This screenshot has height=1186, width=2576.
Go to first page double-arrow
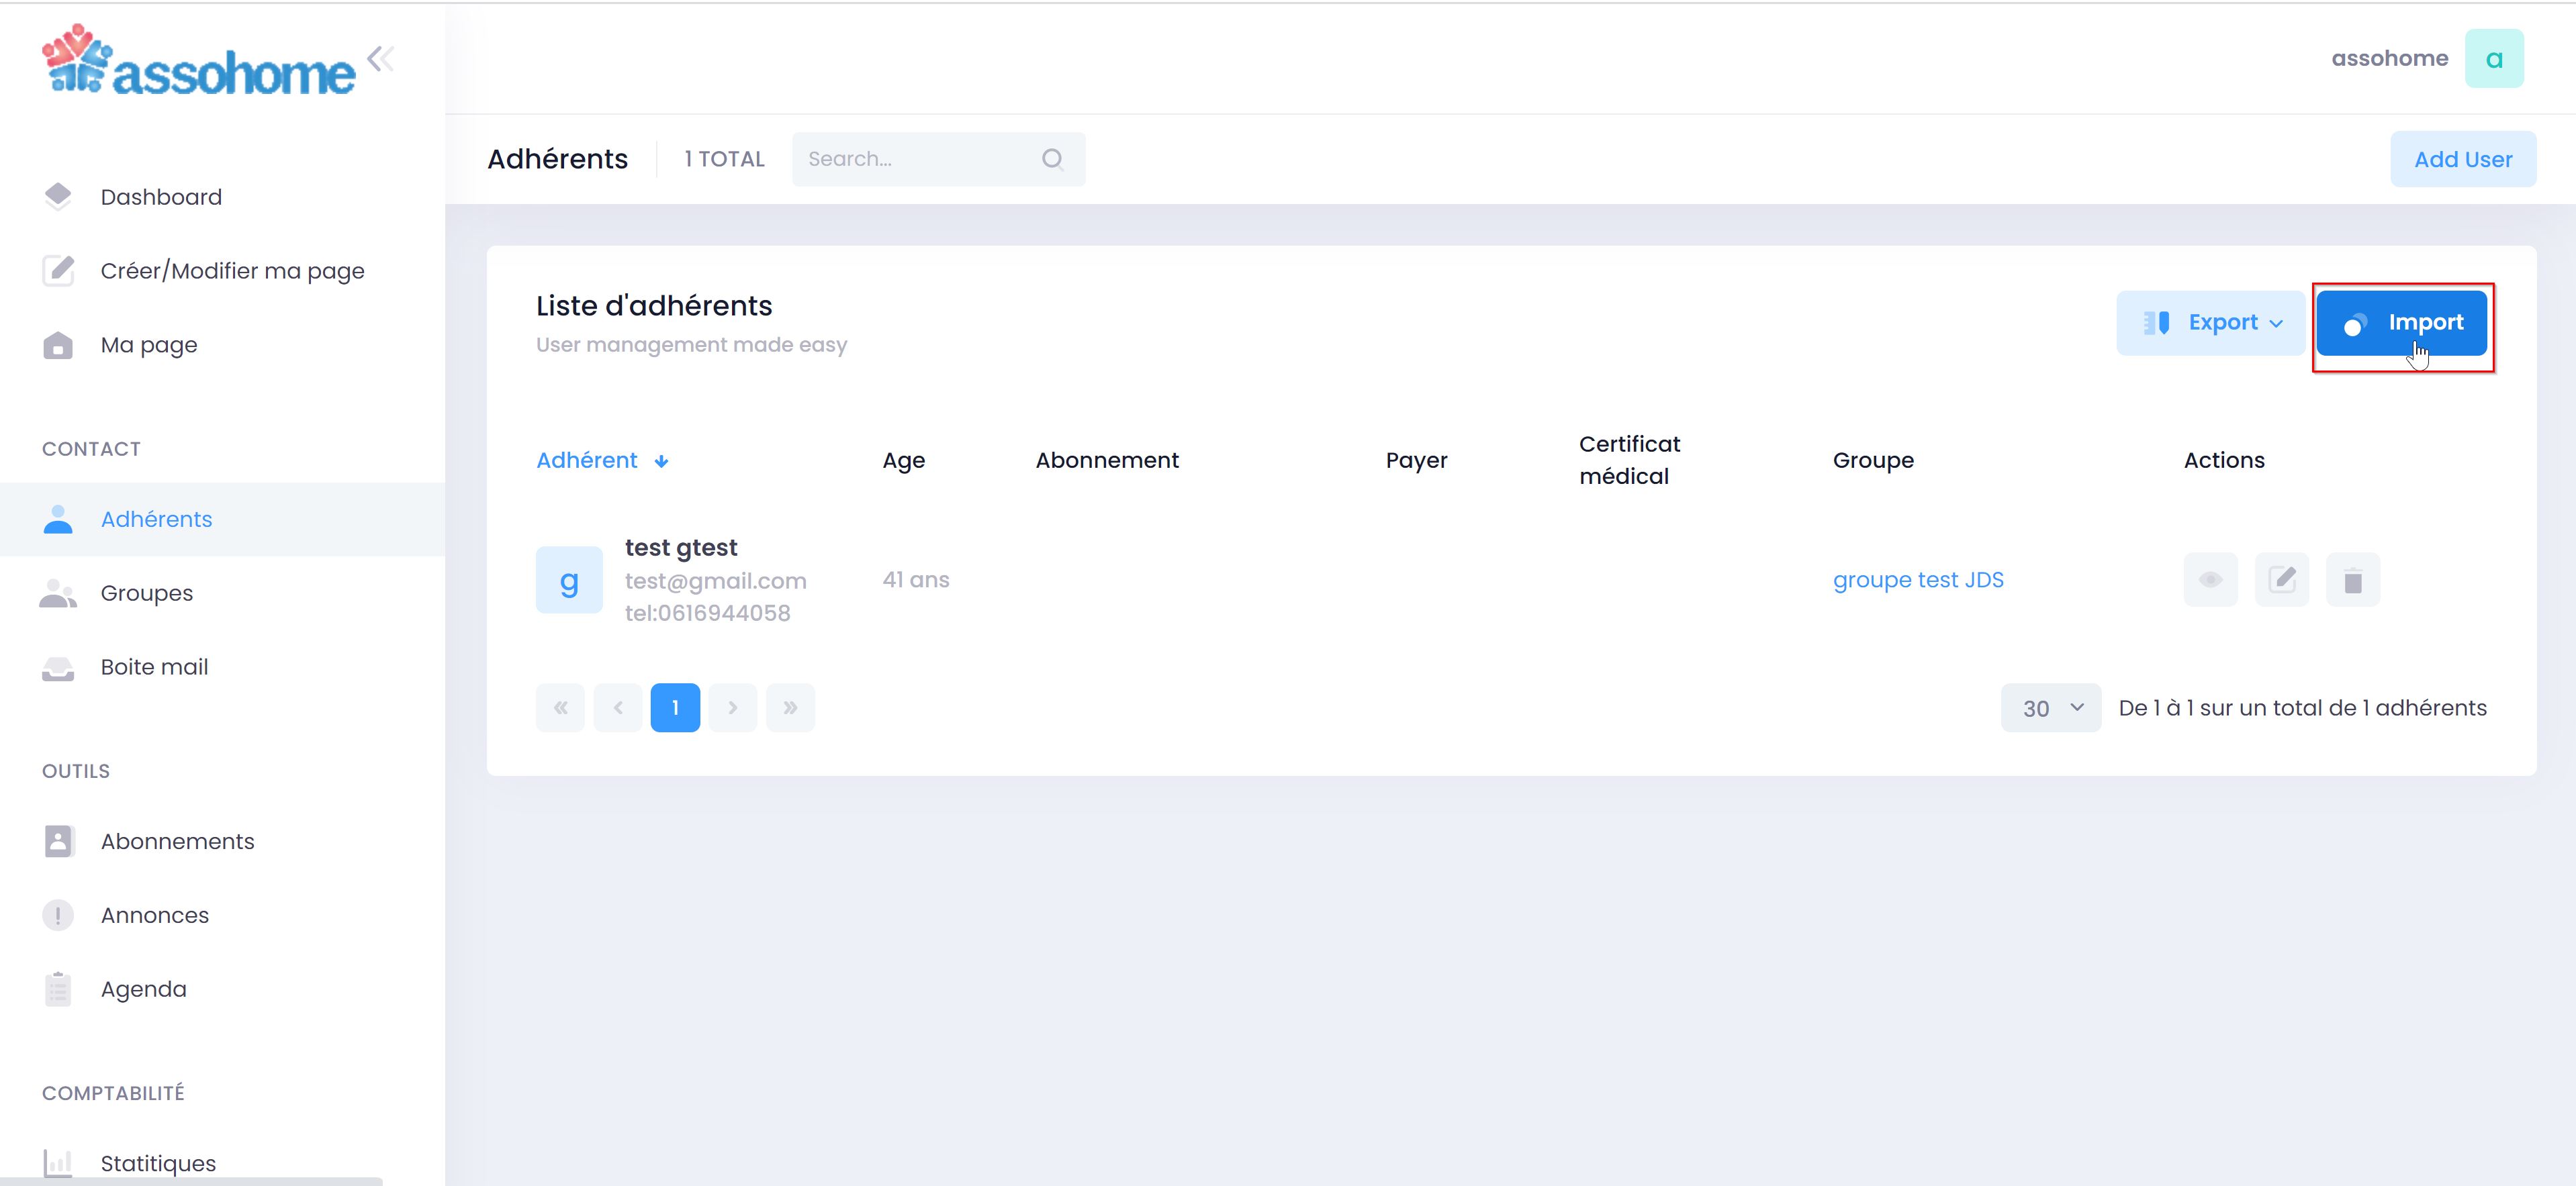pyautogui.click(x=560, y=707)
